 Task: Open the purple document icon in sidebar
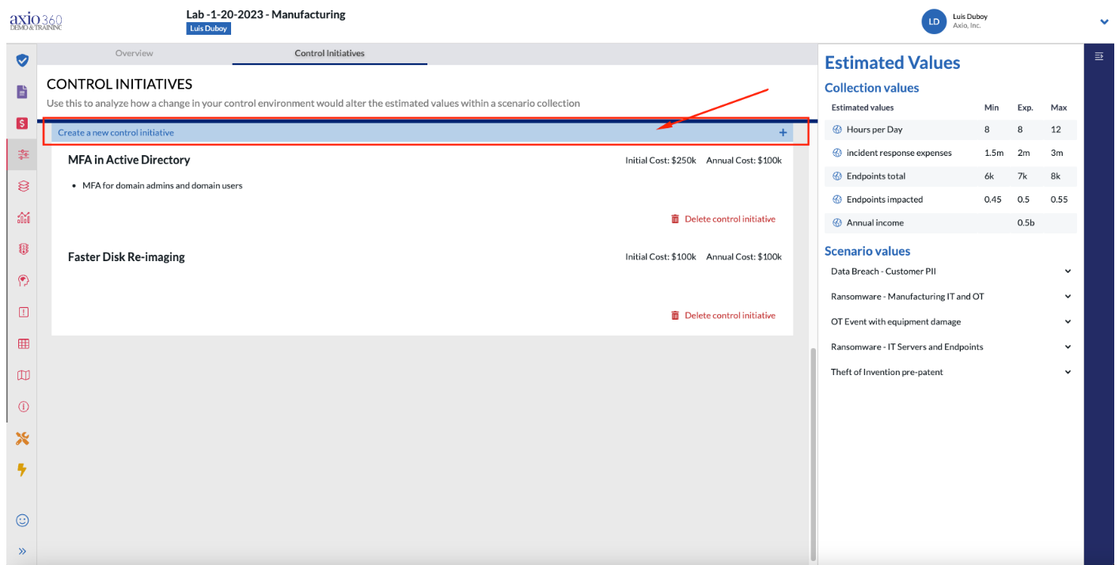23,92
